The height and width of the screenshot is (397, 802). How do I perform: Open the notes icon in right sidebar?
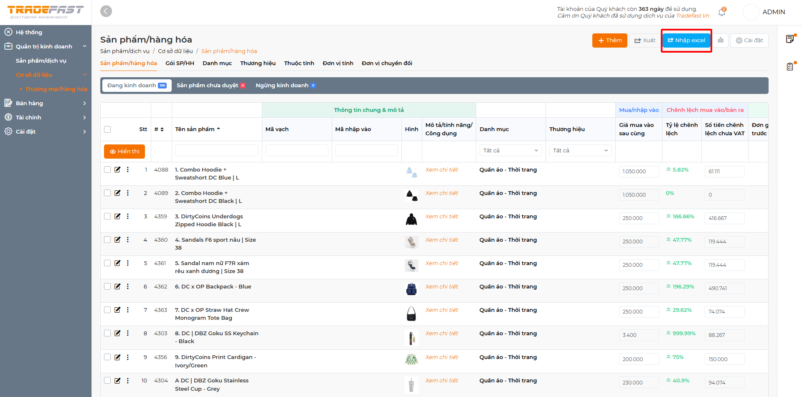[790, 39]
